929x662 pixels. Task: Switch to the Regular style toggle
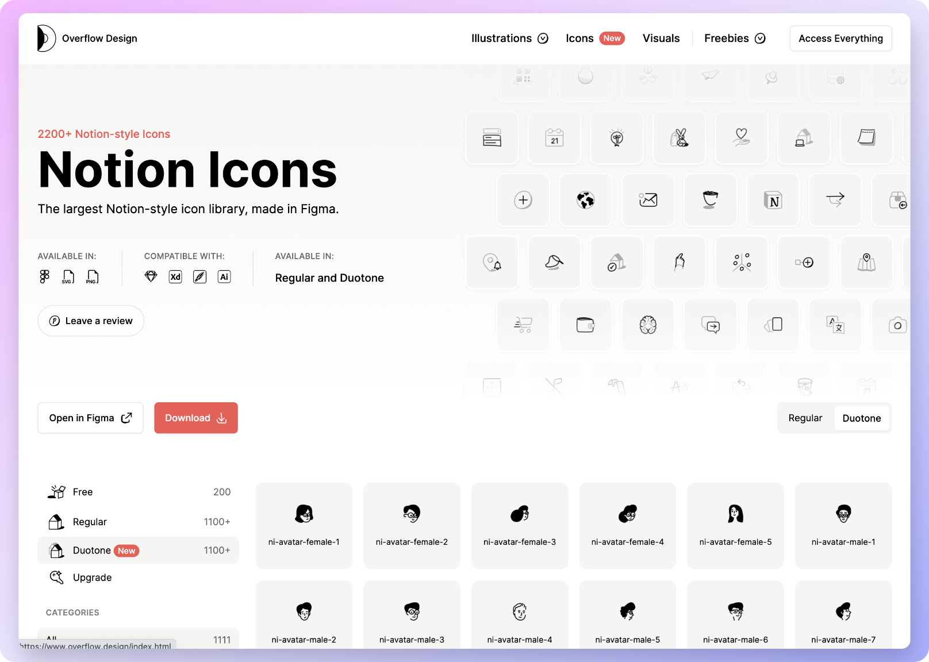(805, 418)
